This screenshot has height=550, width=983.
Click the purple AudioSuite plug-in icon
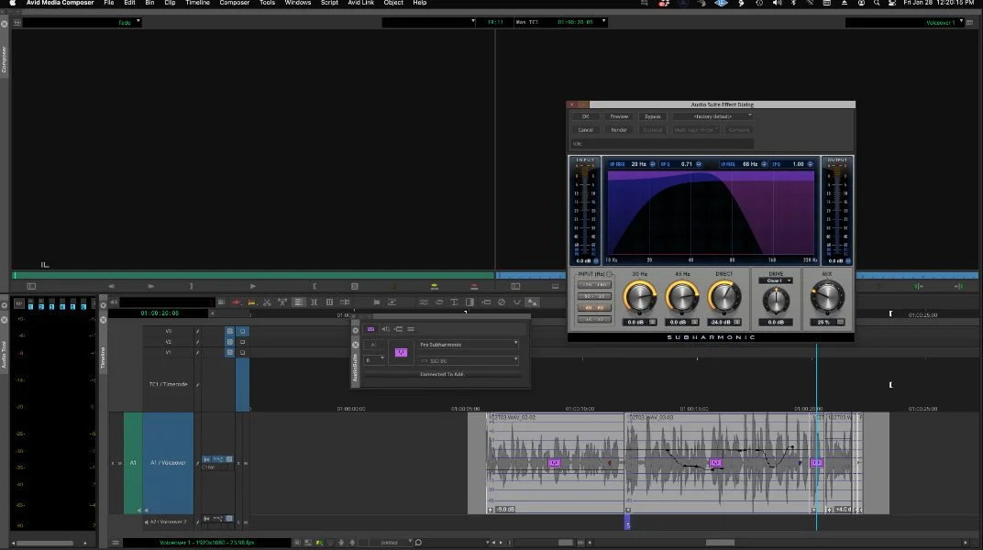point(401,353)
